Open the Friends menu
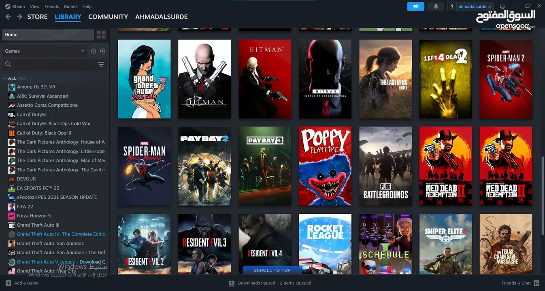The height and width of the screenshot is (291, 545). click(51, 6)
